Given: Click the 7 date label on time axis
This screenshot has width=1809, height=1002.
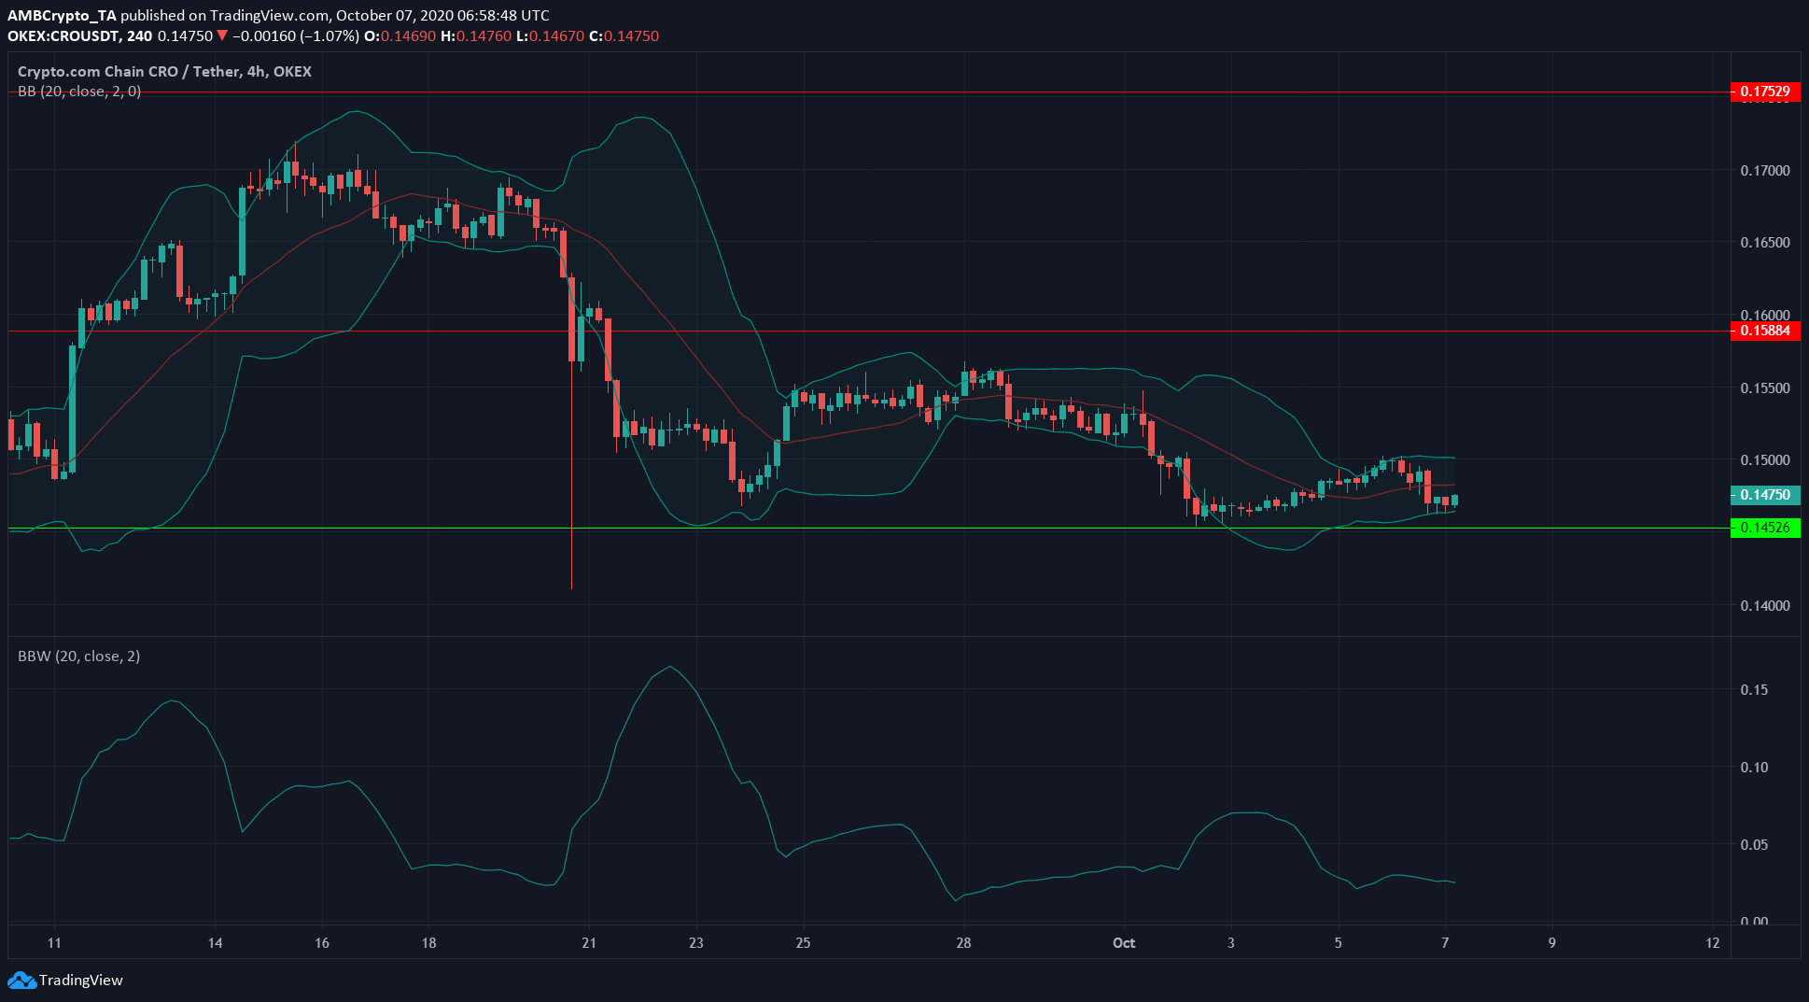Looking at the screenshot, I should pyautogui.click(x=1445, y=942).
